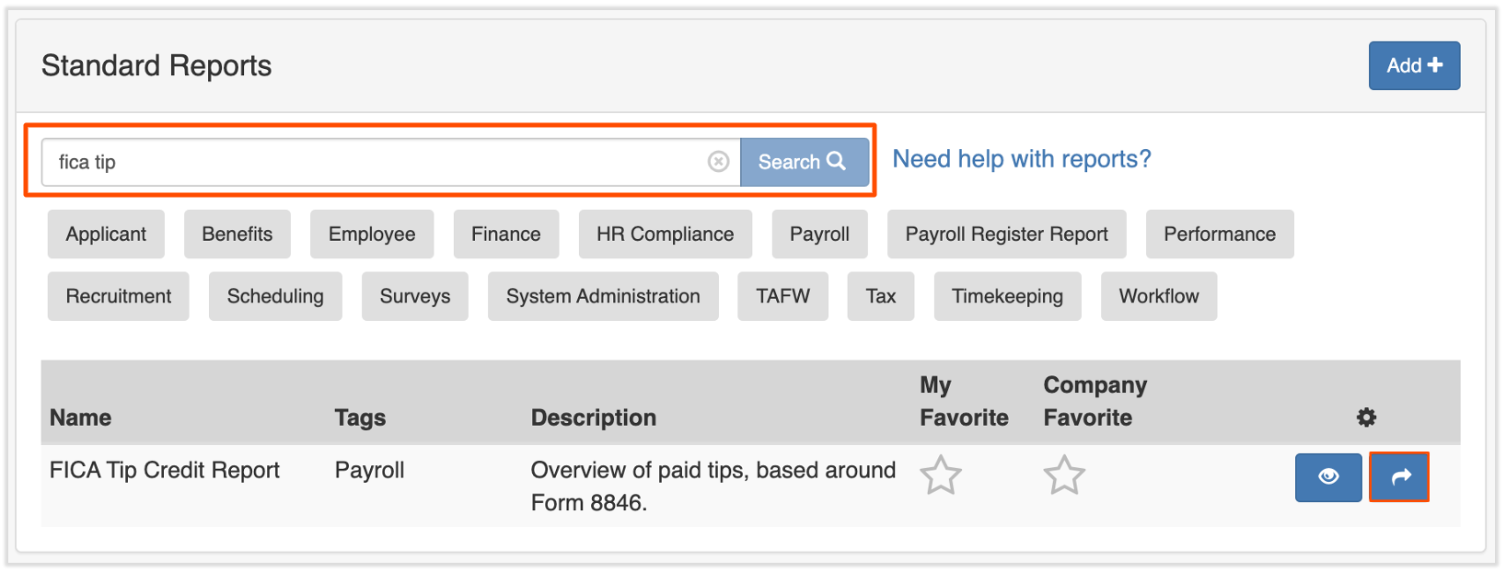The height and width of the screenshot is (572, 1506).
Task: Click in the 'fica tip' search field
Action: coord(368,162)
